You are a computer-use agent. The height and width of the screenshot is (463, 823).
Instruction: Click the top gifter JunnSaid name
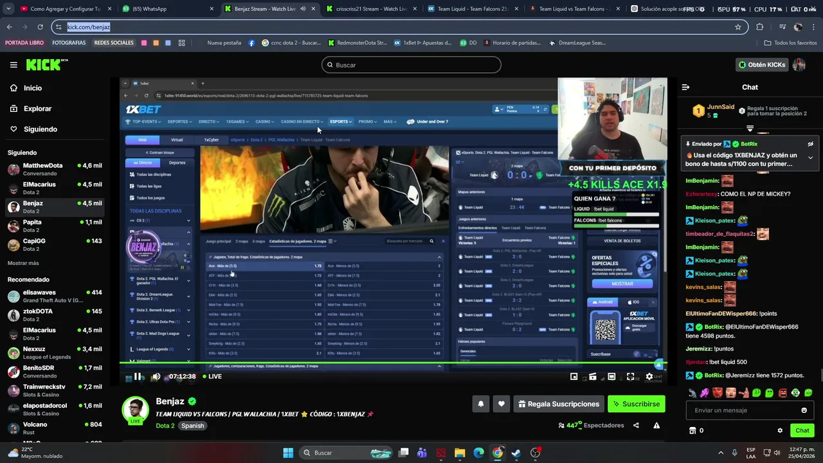pyautogui.click(x=721, y=107)
